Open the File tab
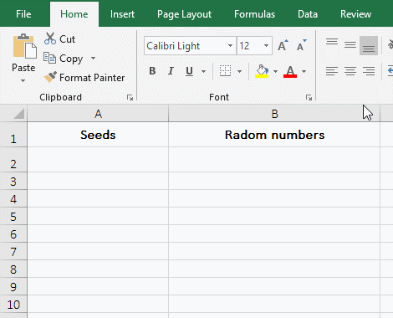The image size is (393, 318). (23, 14)
